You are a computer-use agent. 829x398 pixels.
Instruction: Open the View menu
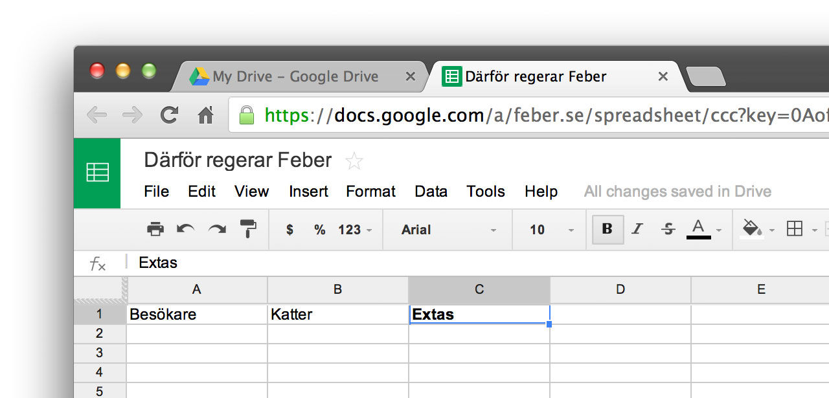[252, 192]
